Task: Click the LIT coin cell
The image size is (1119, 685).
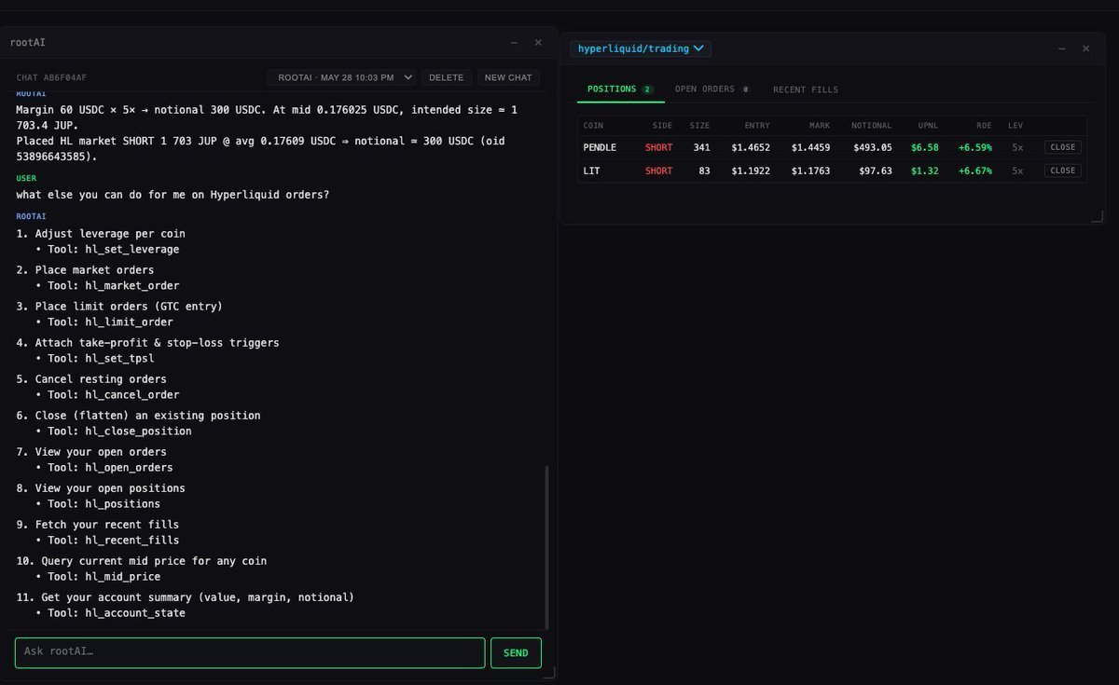Action: [x=591, y=171]
